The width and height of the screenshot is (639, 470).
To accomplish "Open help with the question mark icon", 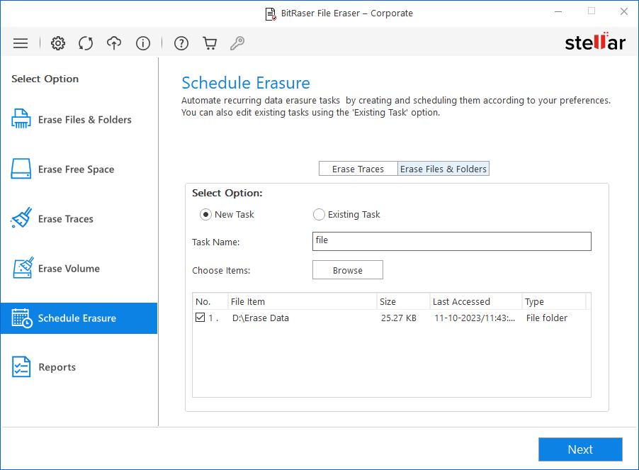I will tap(181, 43).
